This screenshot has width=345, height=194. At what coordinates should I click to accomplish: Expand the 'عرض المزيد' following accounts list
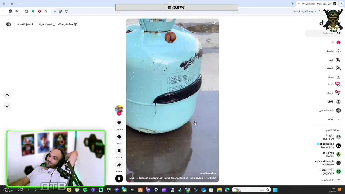point(330,180)
